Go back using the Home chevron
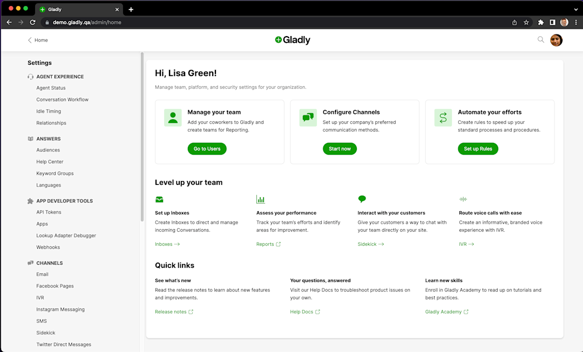Image resolution: width=583 pixels, height=352 pixels. point(30,40)
